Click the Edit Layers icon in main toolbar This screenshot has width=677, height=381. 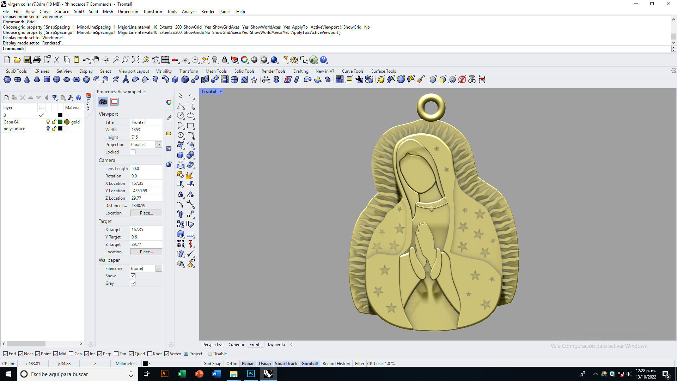(x=234, y=60)
